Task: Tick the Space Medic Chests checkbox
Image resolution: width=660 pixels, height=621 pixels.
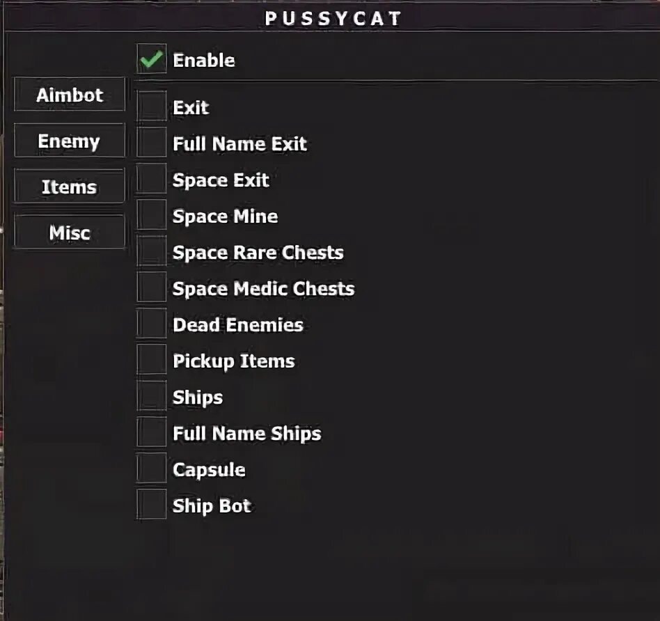Action: tap(152, 287)
